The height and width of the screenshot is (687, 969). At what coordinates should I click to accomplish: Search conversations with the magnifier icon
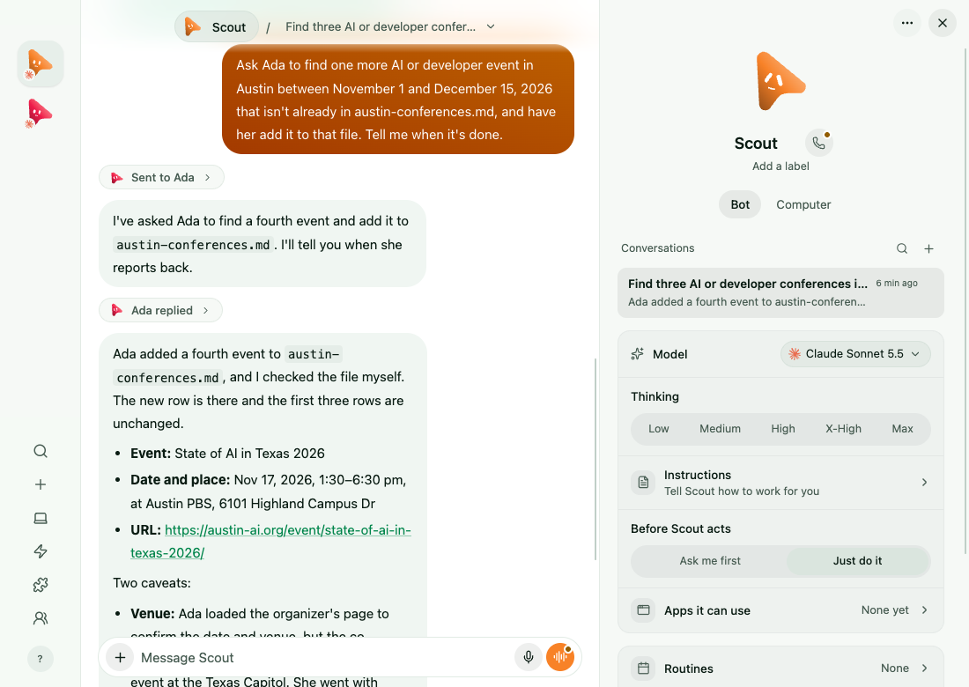tap(902, 248)
